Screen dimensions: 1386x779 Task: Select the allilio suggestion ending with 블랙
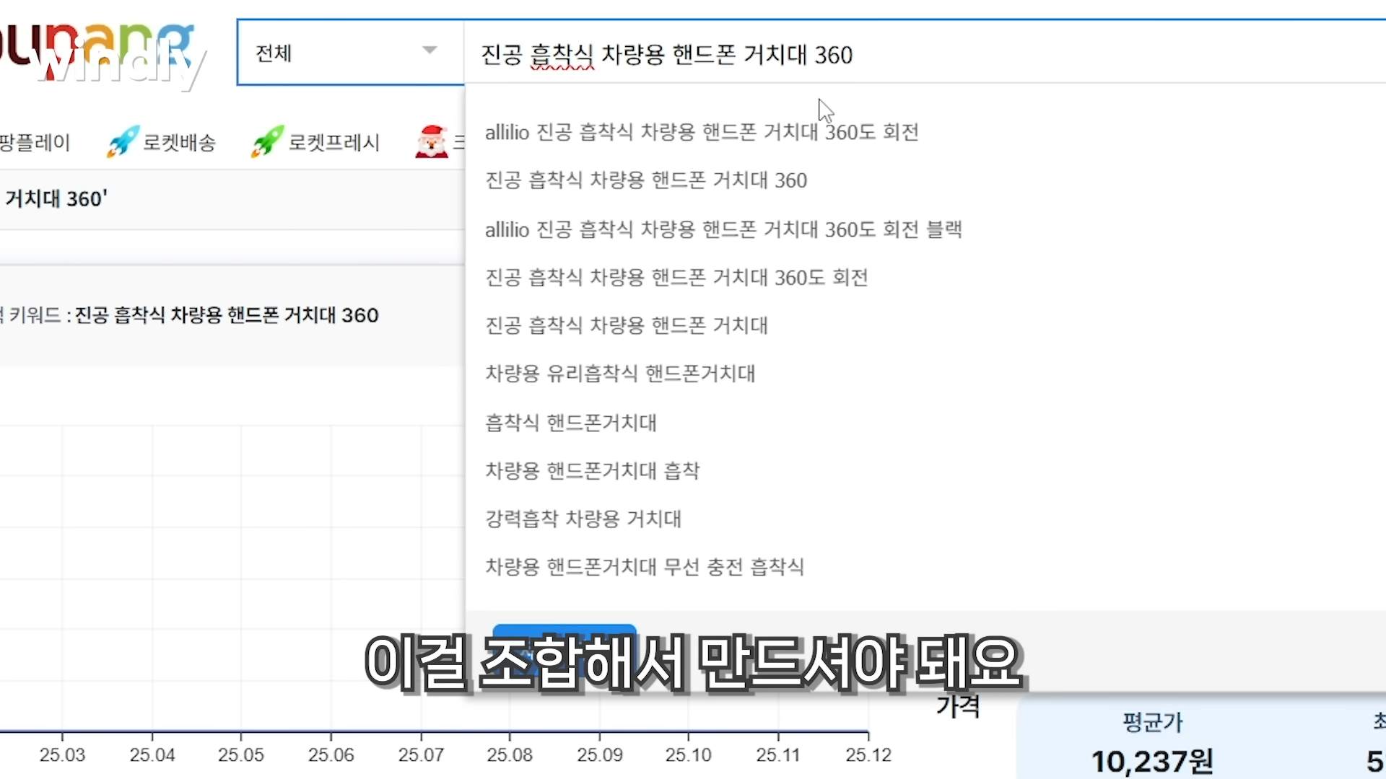coord(723,229)
